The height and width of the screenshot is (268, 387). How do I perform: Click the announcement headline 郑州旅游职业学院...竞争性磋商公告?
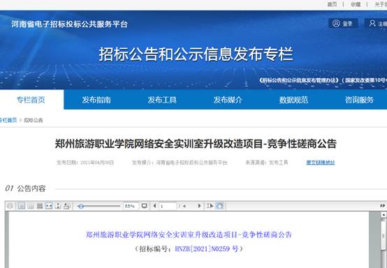196,144
